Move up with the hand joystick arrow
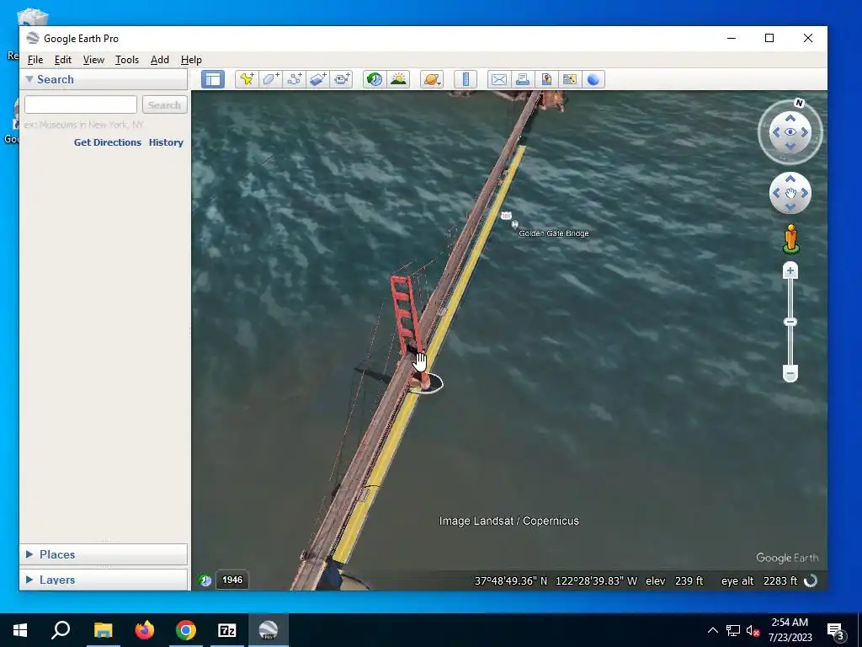Image resolution: width=862 pixels, height=647 pixels. [x=790, y=179]
